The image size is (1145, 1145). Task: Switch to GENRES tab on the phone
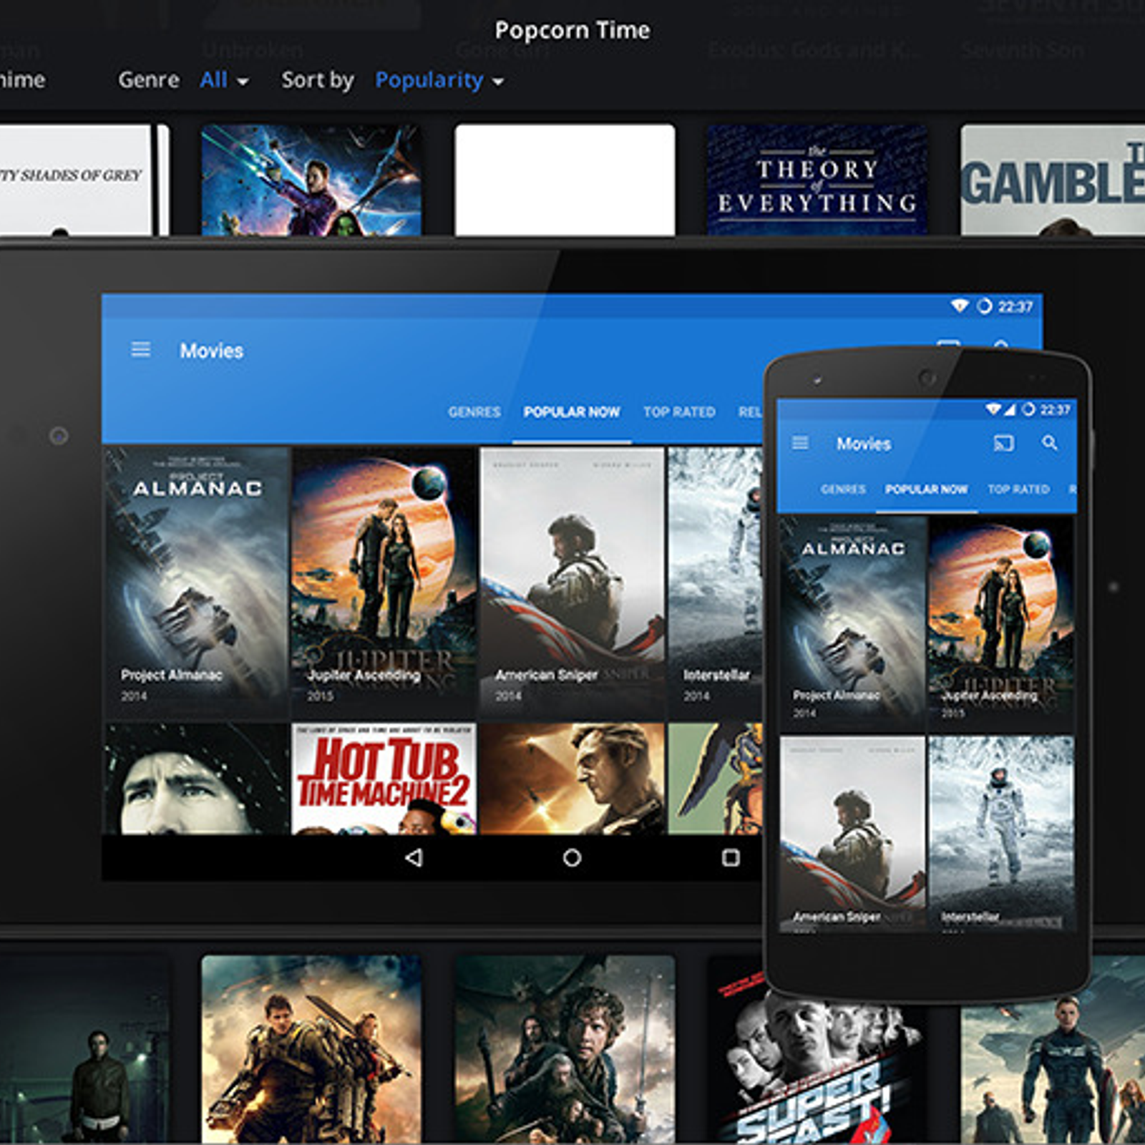click(x=843, y=489)
